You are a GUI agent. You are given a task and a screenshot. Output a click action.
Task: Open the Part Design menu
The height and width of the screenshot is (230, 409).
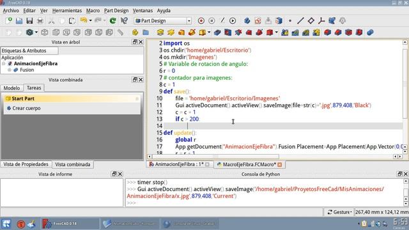coord(116,11)
